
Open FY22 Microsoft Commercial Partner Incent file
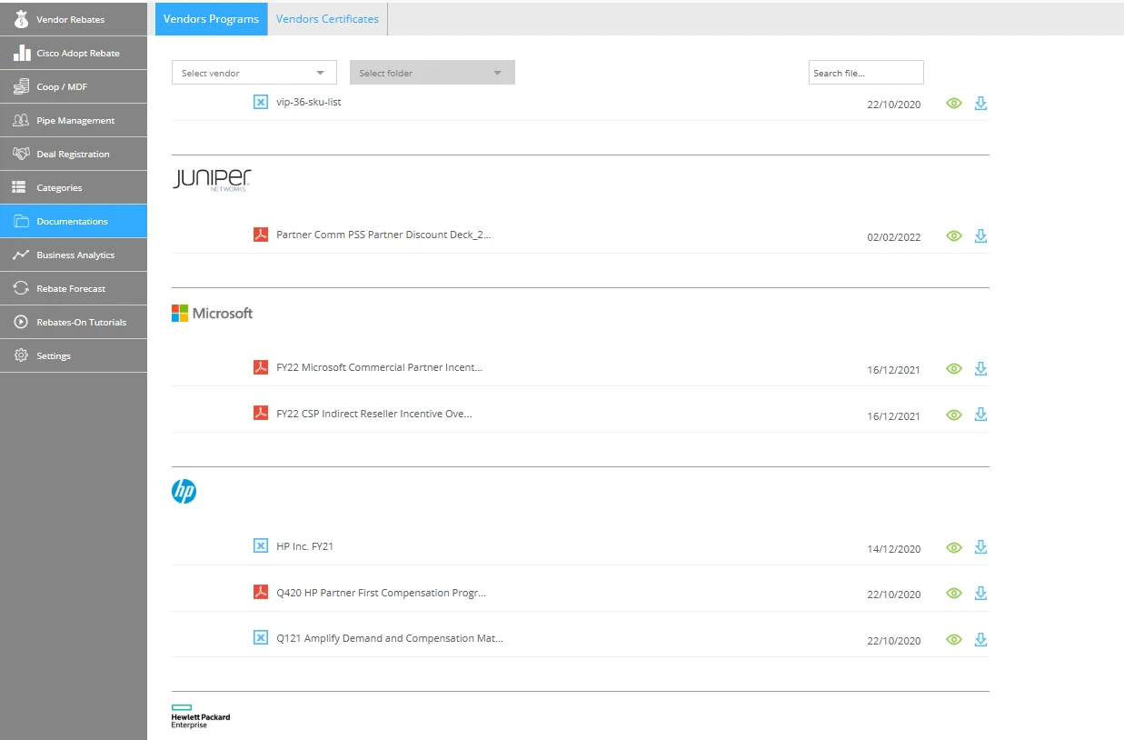pos(379,367)
